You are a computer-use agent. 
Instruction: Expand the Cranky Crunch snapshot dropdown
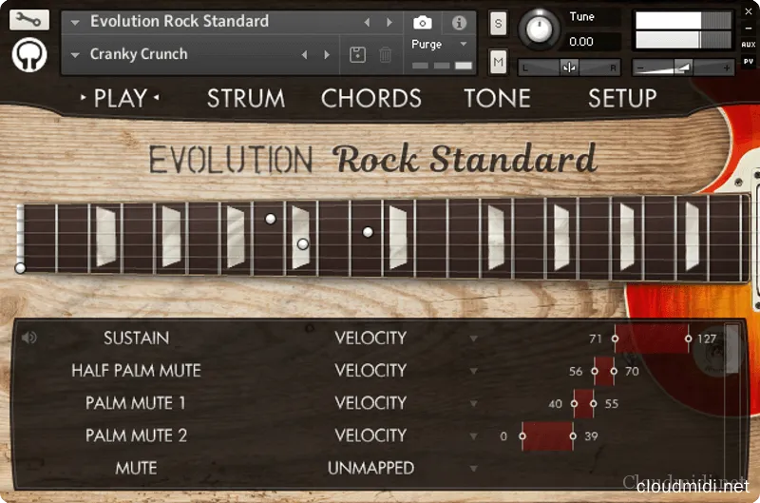[x=75, y=55]
